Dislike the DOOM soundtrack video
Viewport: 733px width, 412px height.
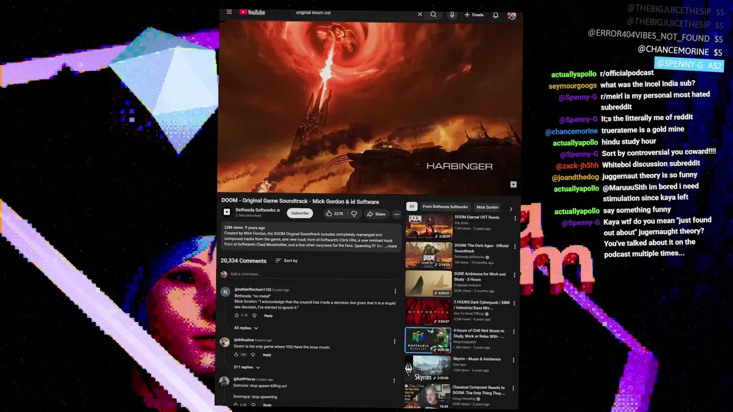(354, 213)
